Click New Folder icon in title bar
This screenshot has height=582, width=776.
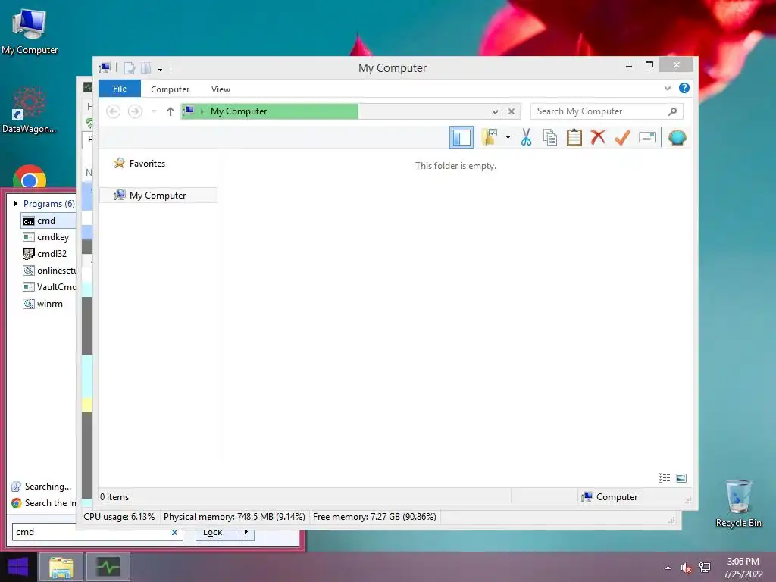(x=146, y=67)
